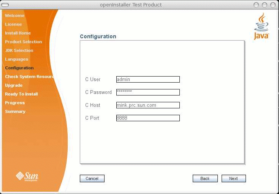This screenshot has width=279, height=194.
Task: Go to Ready To Install step
Action: [x=21, y=94]
